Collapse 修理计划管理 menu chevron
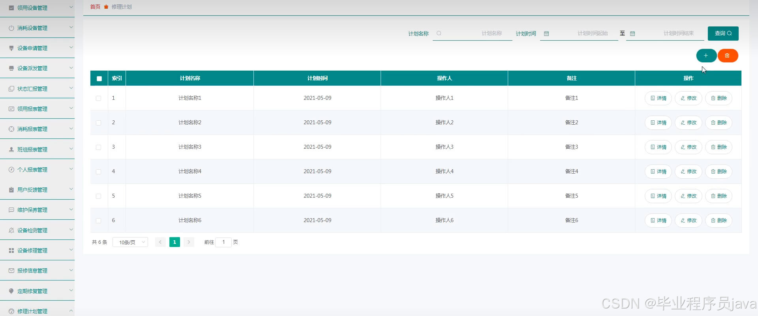This screenshot has height=316, width=758. 71,310
